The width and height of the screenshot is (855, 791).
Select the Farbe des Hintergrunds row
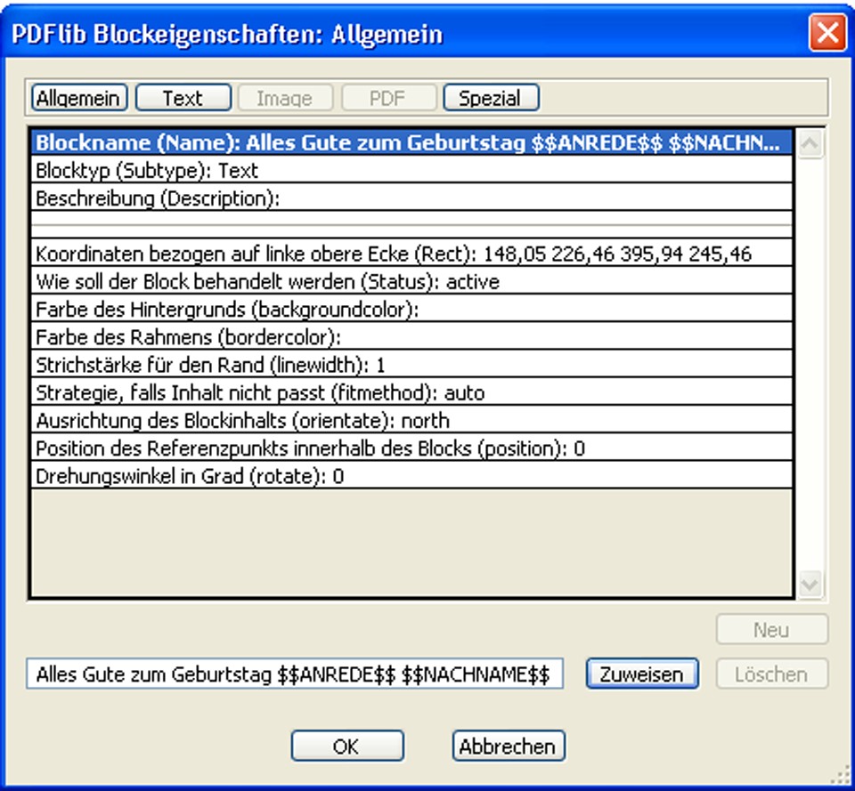tap(411, 309)
